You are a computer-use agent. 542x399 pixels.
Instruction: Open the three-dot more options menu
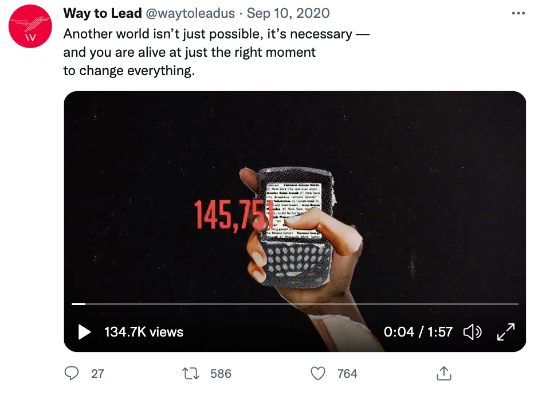(517, 13)
